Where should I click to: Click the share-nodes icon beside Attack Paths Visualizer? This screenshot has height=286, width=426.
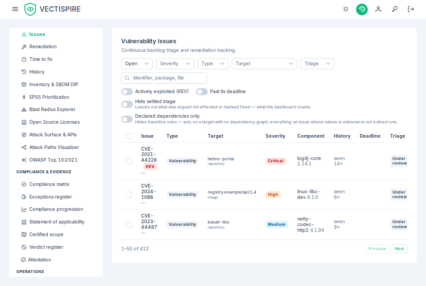[x=24, y=147]
